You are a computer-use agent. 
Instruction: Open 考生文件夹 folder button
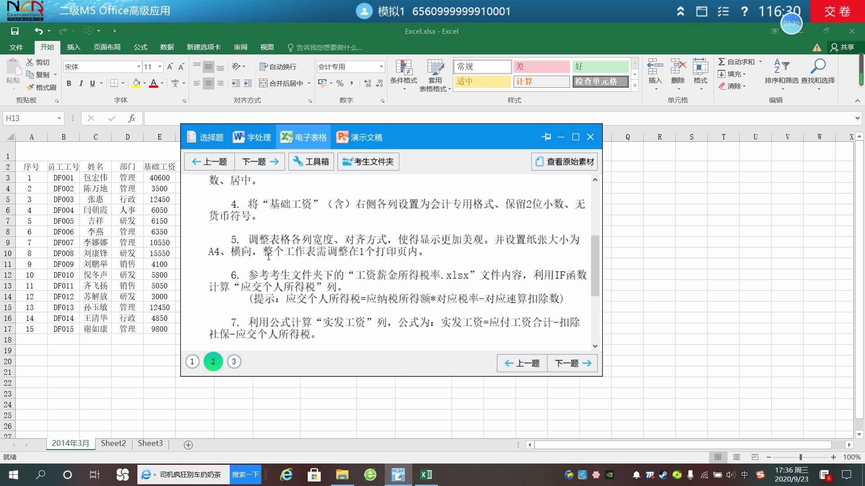[x=368, y=162]
